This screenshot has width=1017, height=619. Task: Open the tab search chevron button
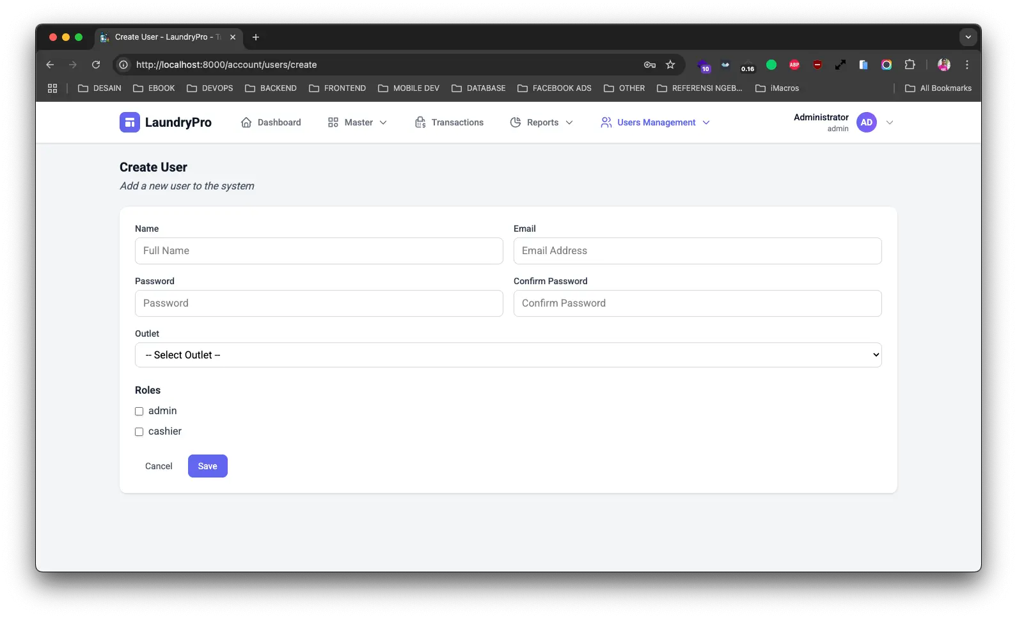[x=968, y=37]
